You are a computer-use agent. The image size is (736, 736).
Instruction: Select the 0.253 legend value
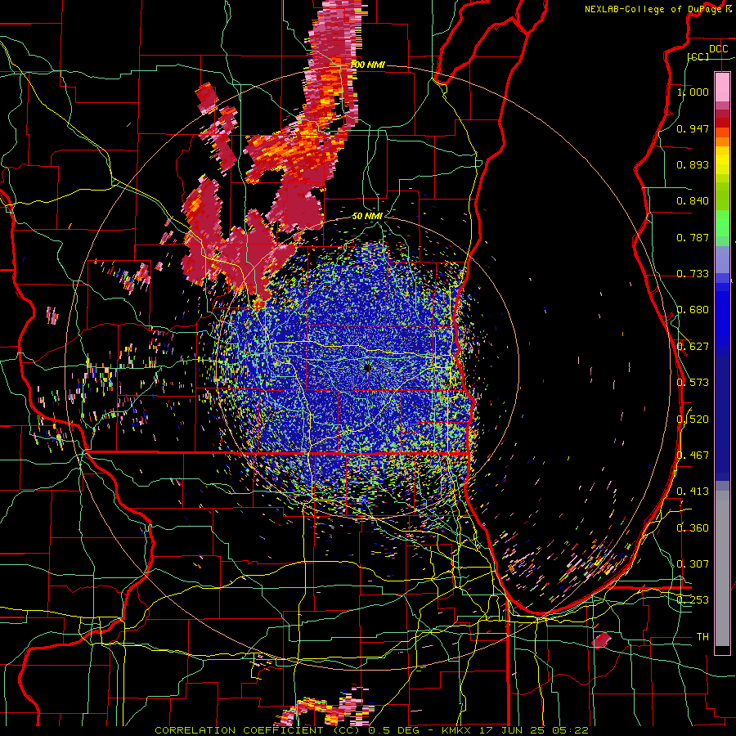point(693,600)
